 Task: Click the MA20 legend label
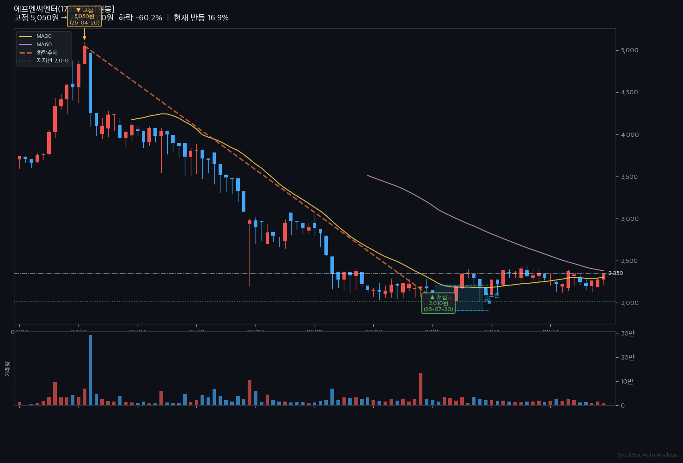pyautogui.click(x=44, y=36)
